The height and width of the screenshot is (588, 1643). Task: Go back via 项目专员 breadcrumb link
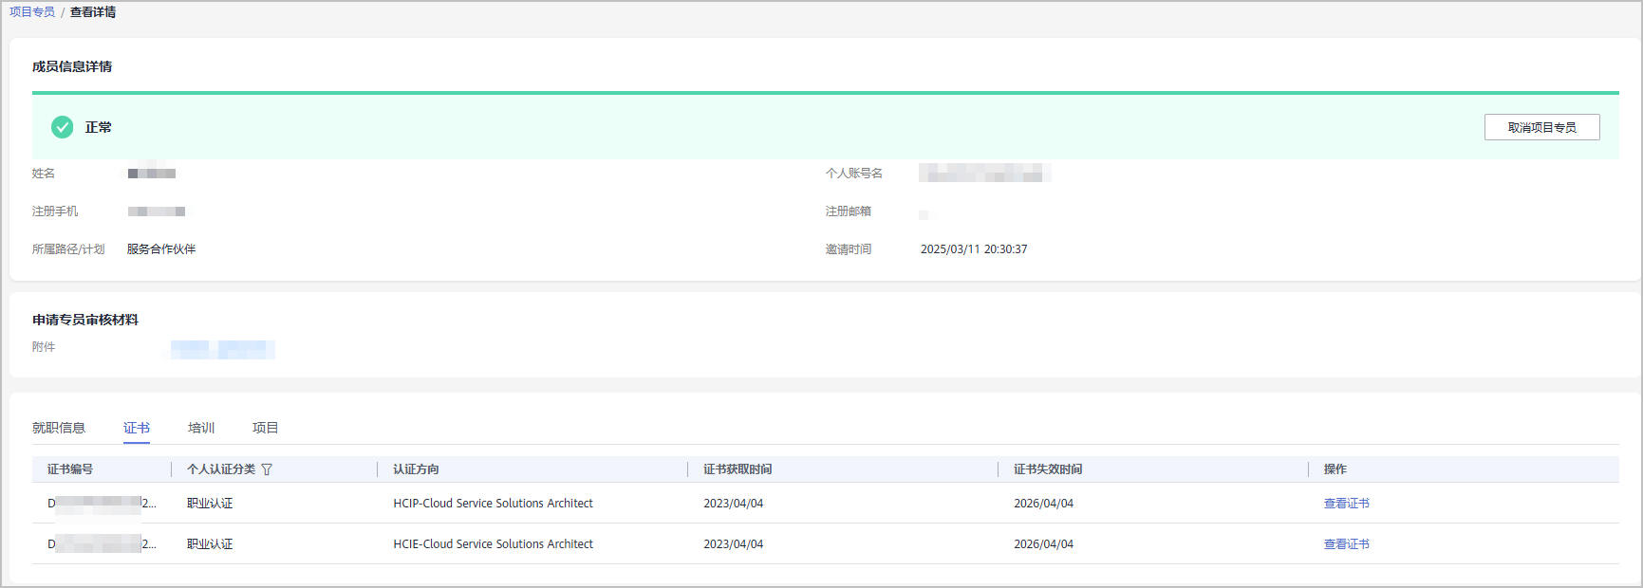click(32, 12)
